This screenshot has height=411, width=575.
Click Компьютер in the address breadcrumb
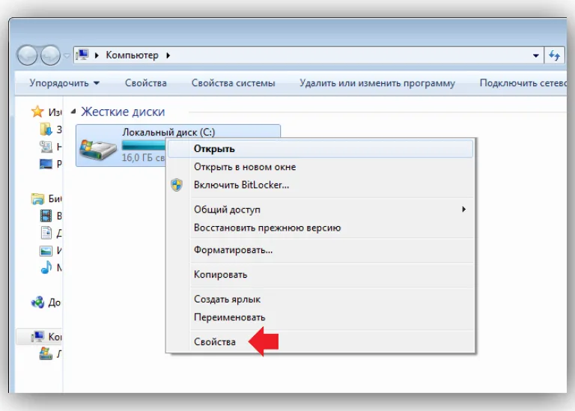132,55
